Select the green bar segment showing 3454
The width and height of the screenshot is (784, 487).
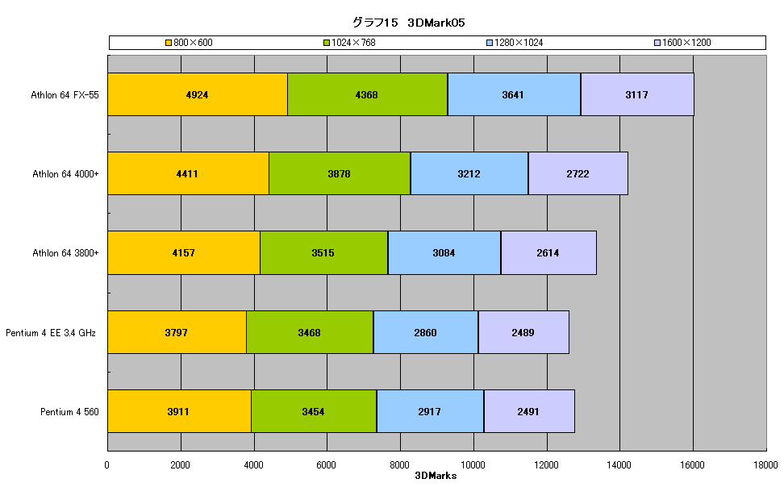[314, 411]
